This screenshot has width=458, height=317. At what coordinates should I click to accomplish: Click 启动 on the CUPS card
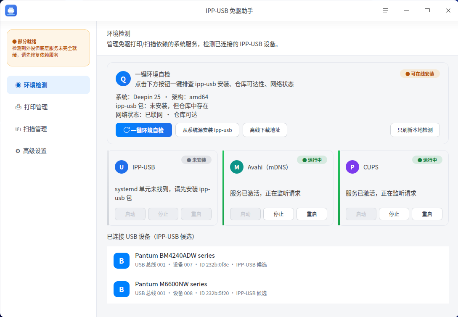[361, 214]
